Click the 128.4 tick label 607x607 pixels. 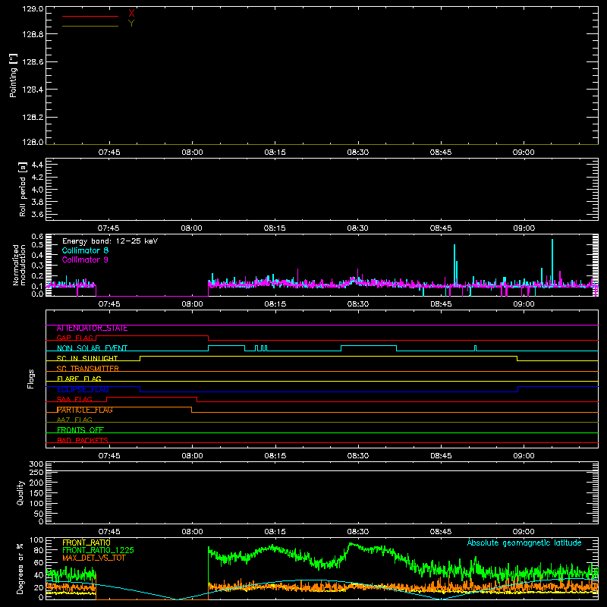[x=33, y=90]
